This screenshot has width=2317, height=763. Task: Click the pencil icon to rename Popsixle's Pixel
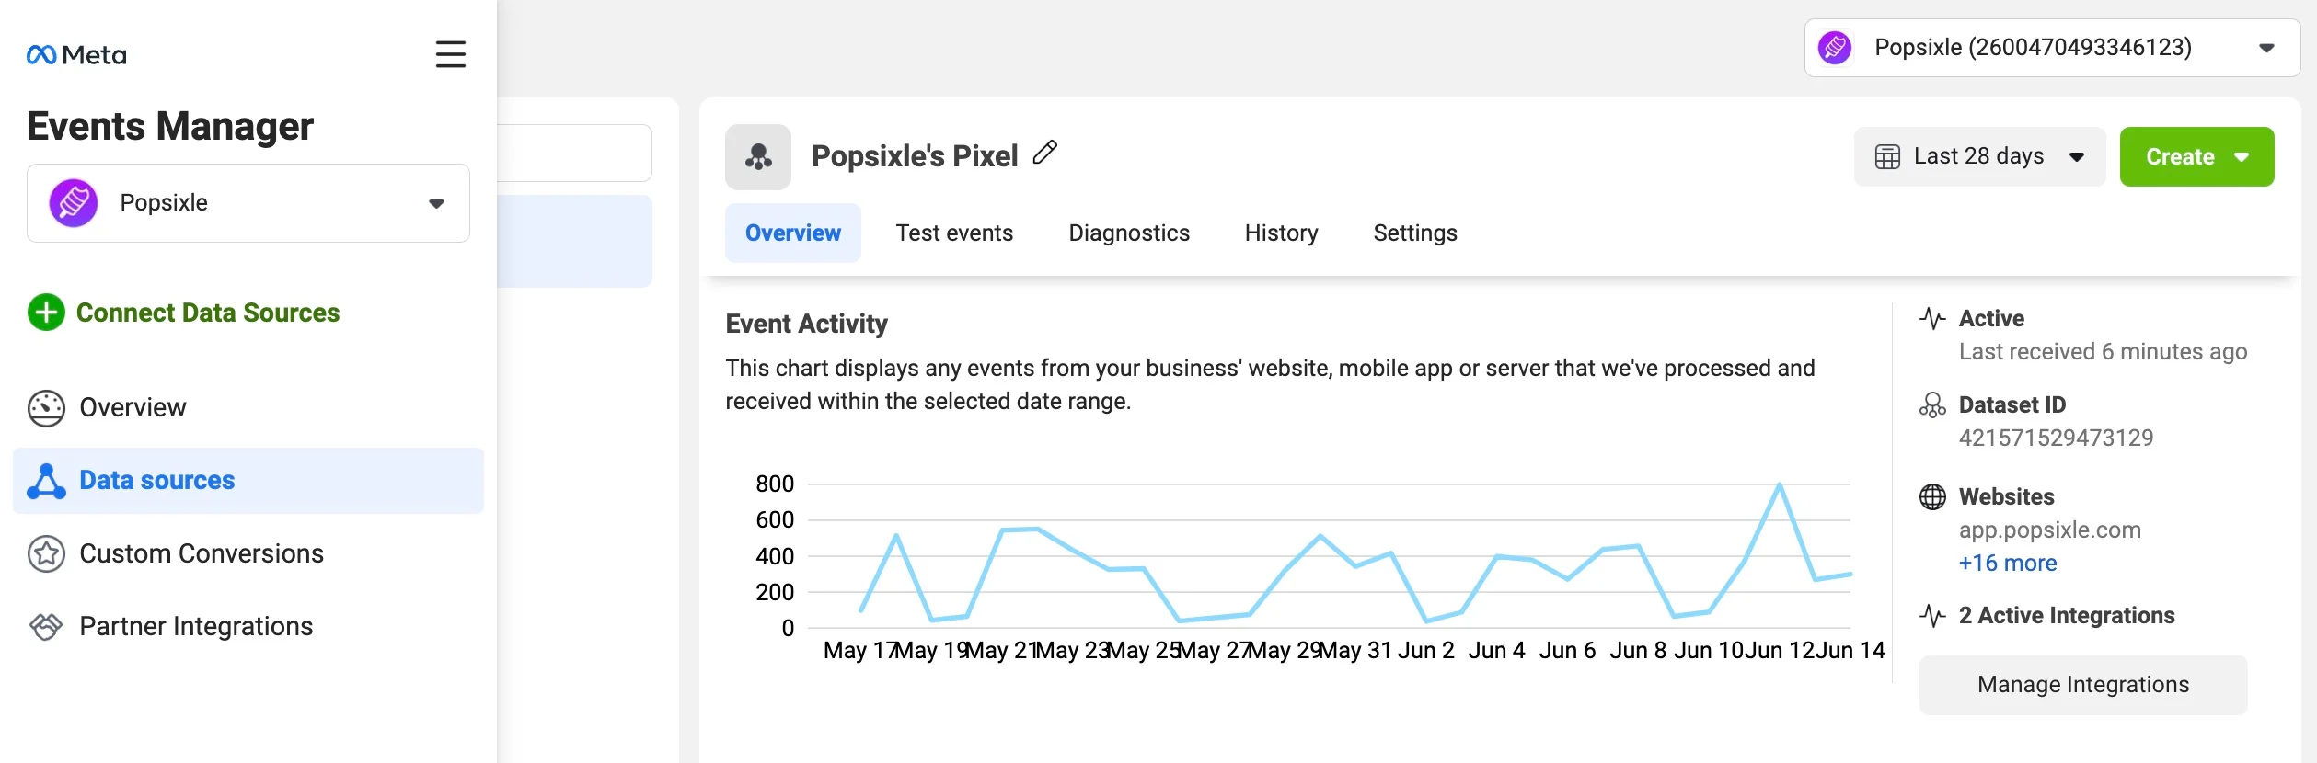pyautogui.click(x=1045, y=153)
